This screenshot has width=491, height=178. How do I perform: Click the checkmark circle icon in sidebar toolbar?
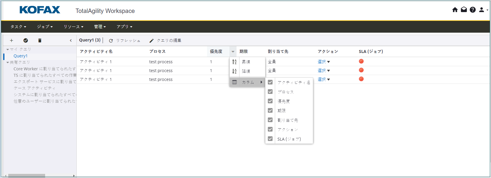point(26,41)
